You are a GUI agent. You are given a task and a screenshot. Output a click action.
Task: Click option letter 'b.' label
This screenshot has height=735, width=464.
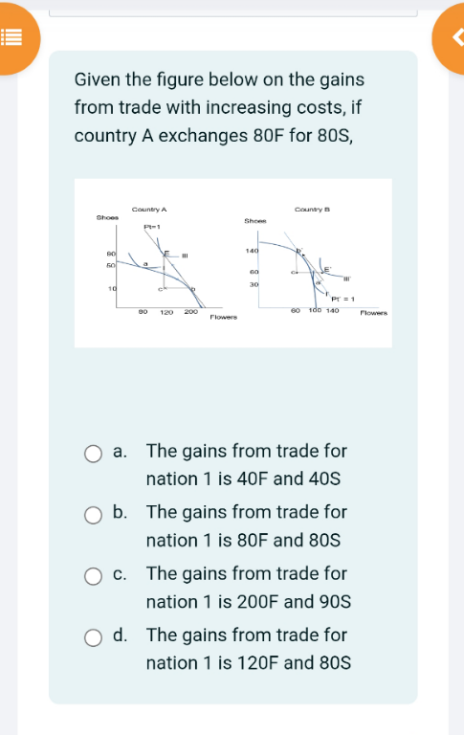120,512
